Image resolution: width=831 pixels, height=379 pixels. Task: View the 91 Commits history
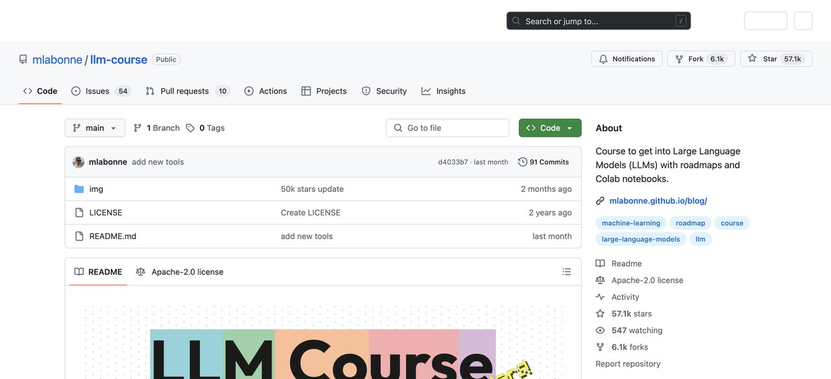pos(543,162)
